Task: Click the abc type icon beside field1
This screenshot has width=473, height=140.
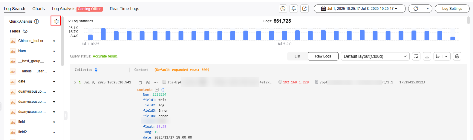Action: [x=13, y=122]
